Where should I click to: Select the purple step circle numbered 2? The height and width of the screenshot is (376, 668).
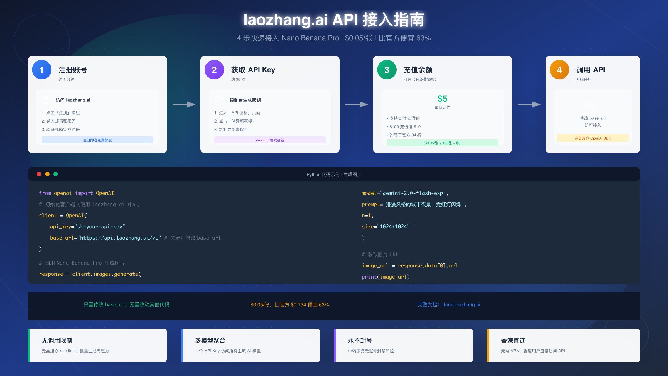pos(214,70)
